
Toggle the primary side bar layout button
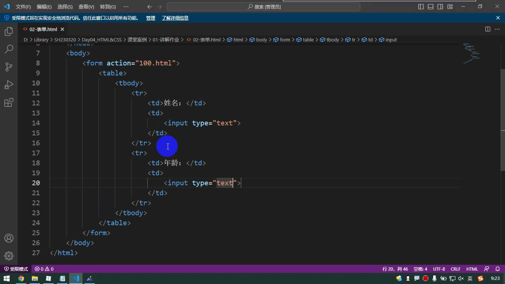(421, 7)
